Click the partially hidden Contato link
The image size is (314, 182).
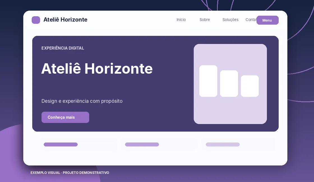pyautogui.click(x=251, y=20)
